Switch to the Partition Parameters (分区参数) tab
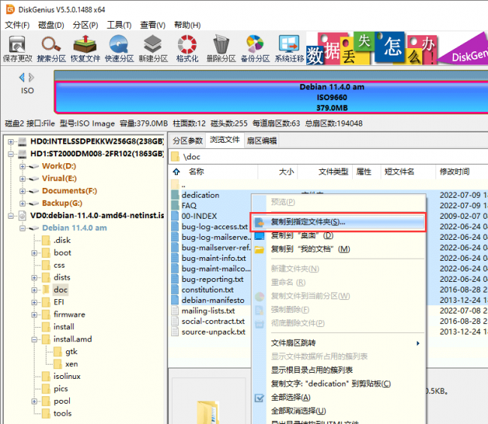The image size is (488, 424). click(x=188, y=141)
